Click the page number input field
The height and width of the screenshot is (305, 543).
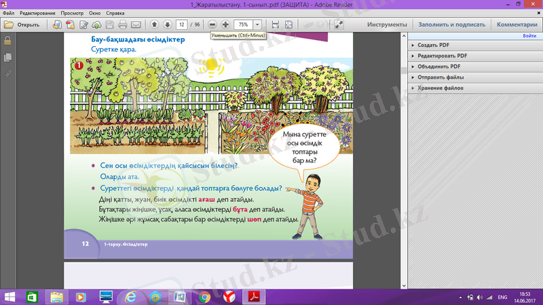[x=181, y=25]
